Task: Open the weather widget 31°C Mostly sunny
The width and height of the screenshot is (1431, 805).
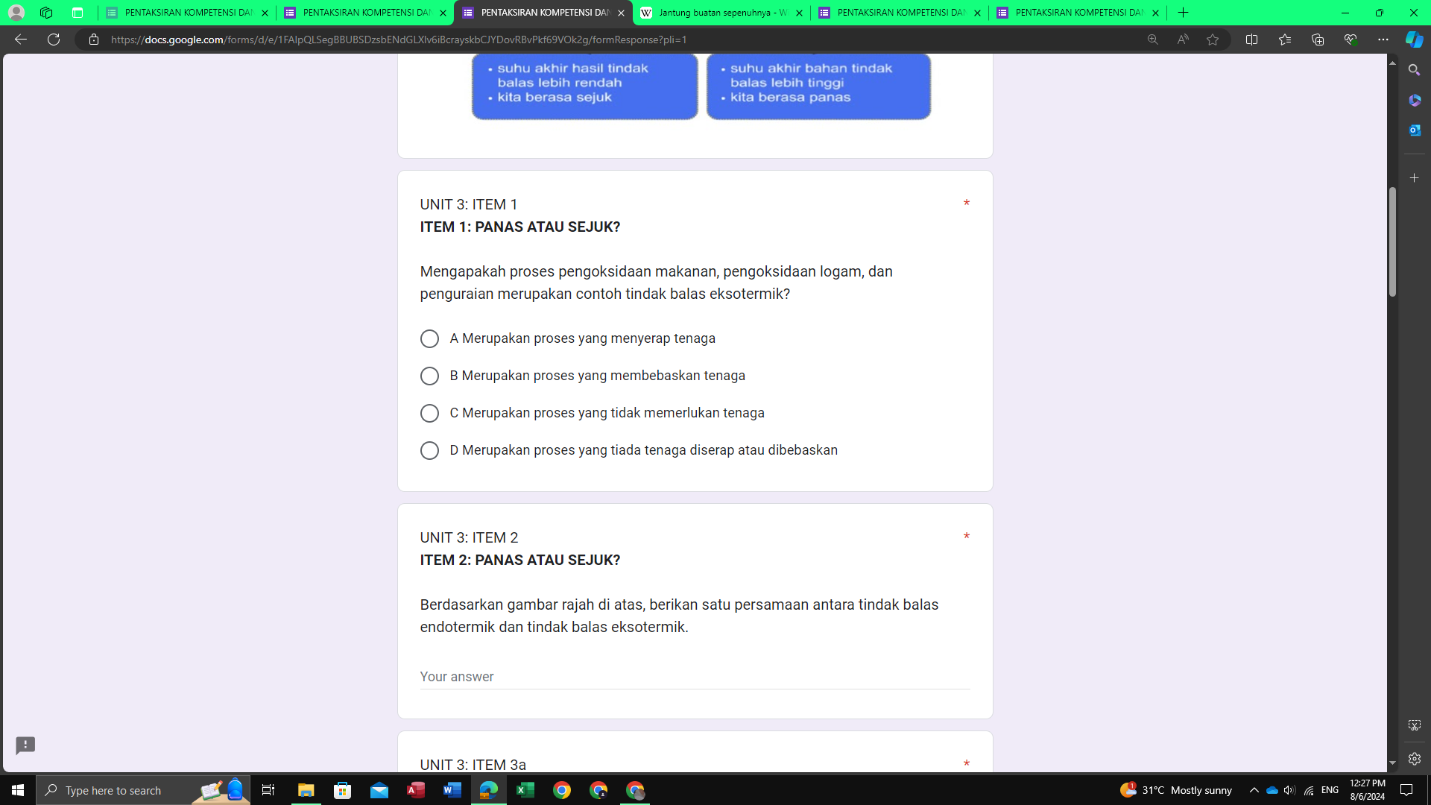Action: 1176,790
